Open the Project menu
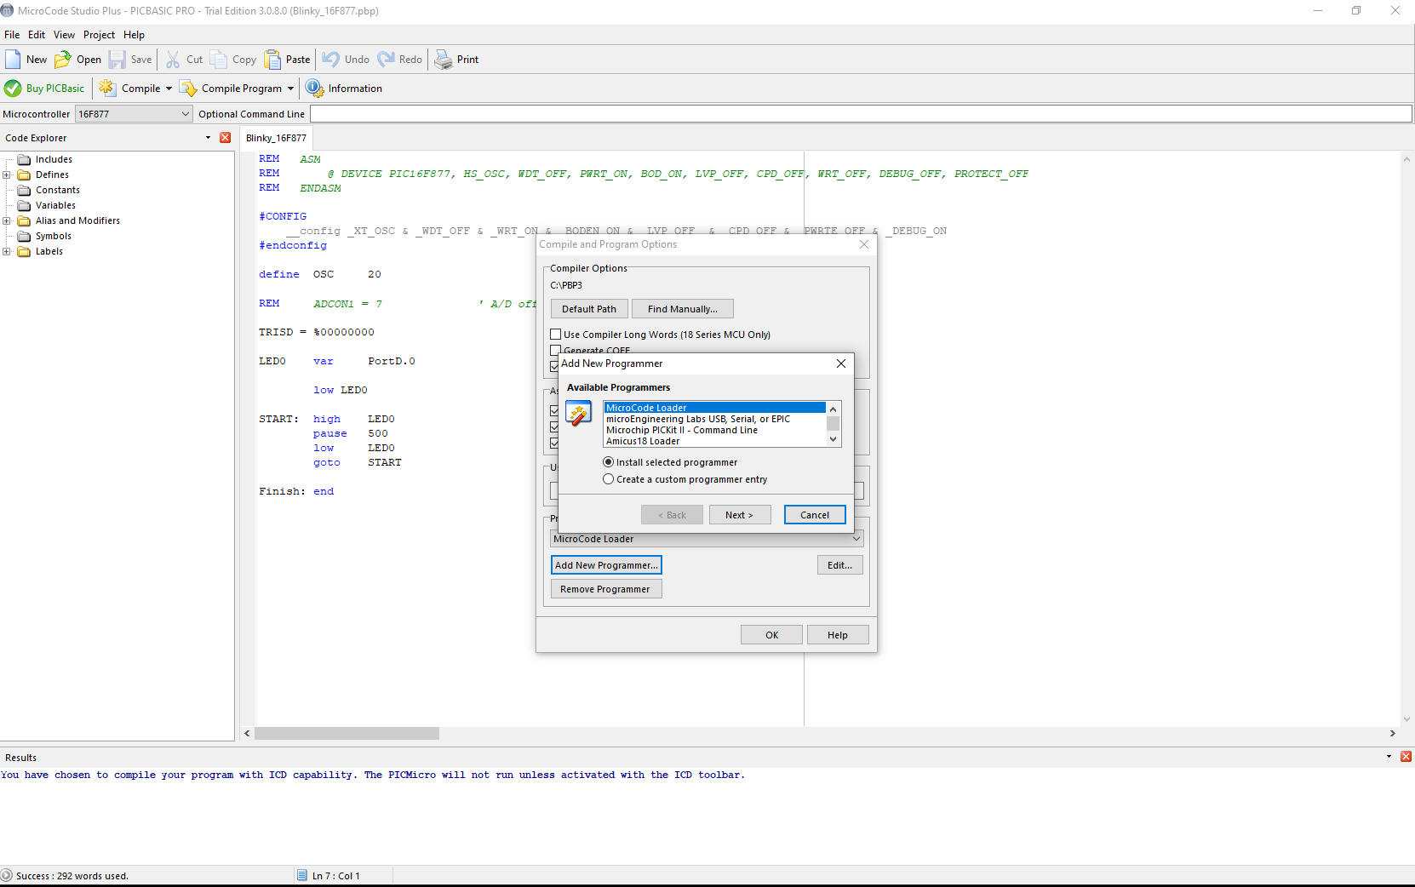The width and height of the screenshot is (1415, 887). (99, 35)
